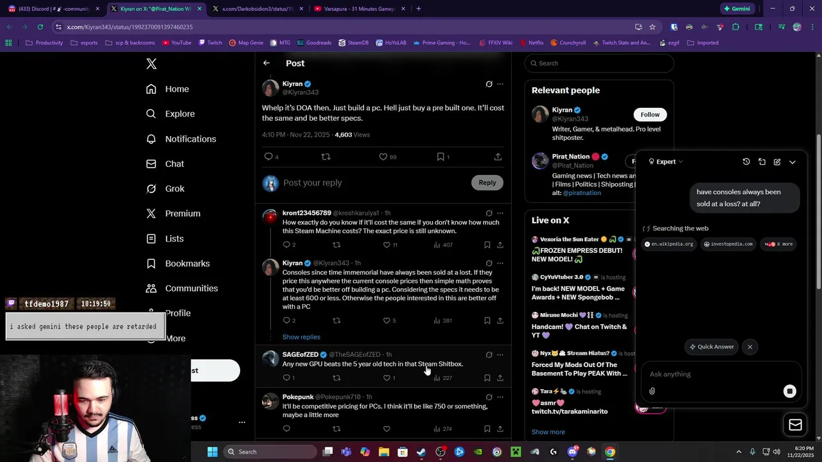Attach a file in Gemini panel
This screenshot has height=462, width=822.
click(x=652, y=391)
